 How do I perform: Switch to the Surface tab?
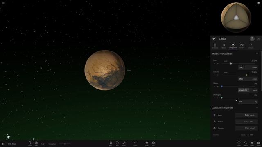[x=242, y=46]
